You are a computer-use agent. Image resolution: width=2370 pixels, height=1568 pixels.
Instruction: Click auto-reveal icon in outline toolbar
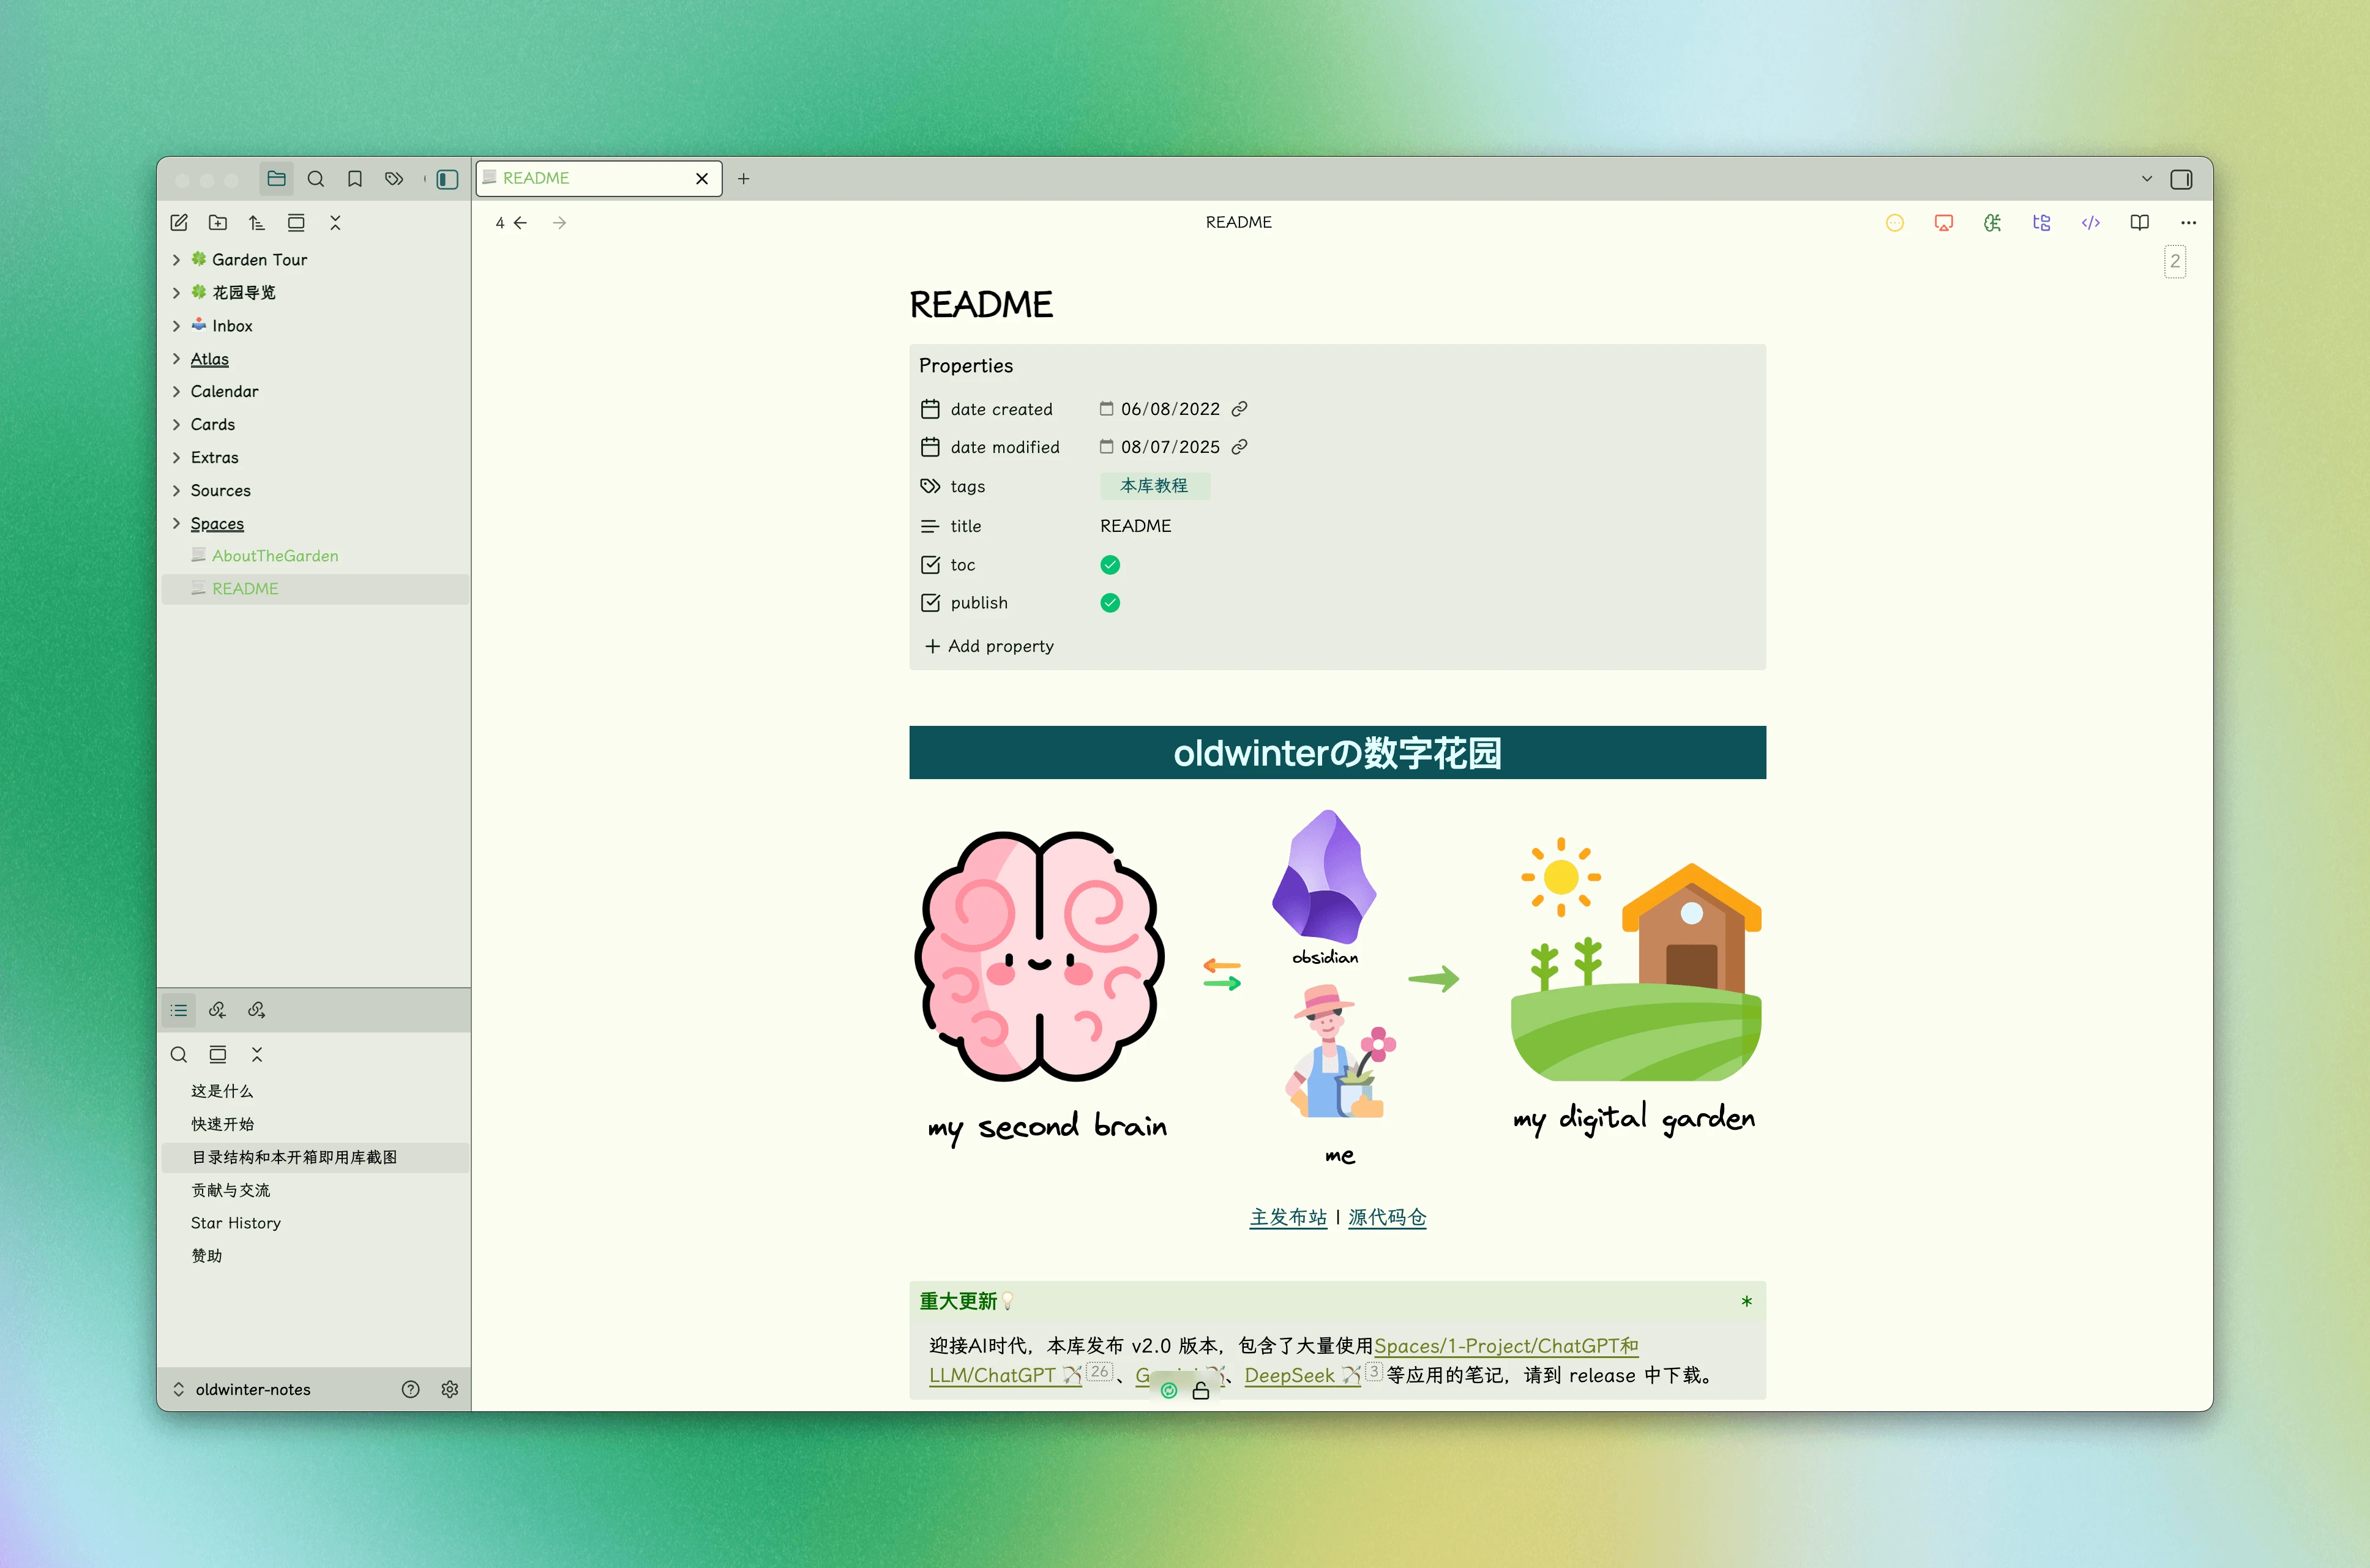point(218,1054)
